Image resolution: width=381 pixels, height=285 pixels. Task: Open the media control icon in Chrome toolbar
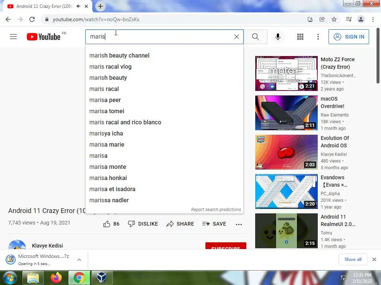(349, 19)
